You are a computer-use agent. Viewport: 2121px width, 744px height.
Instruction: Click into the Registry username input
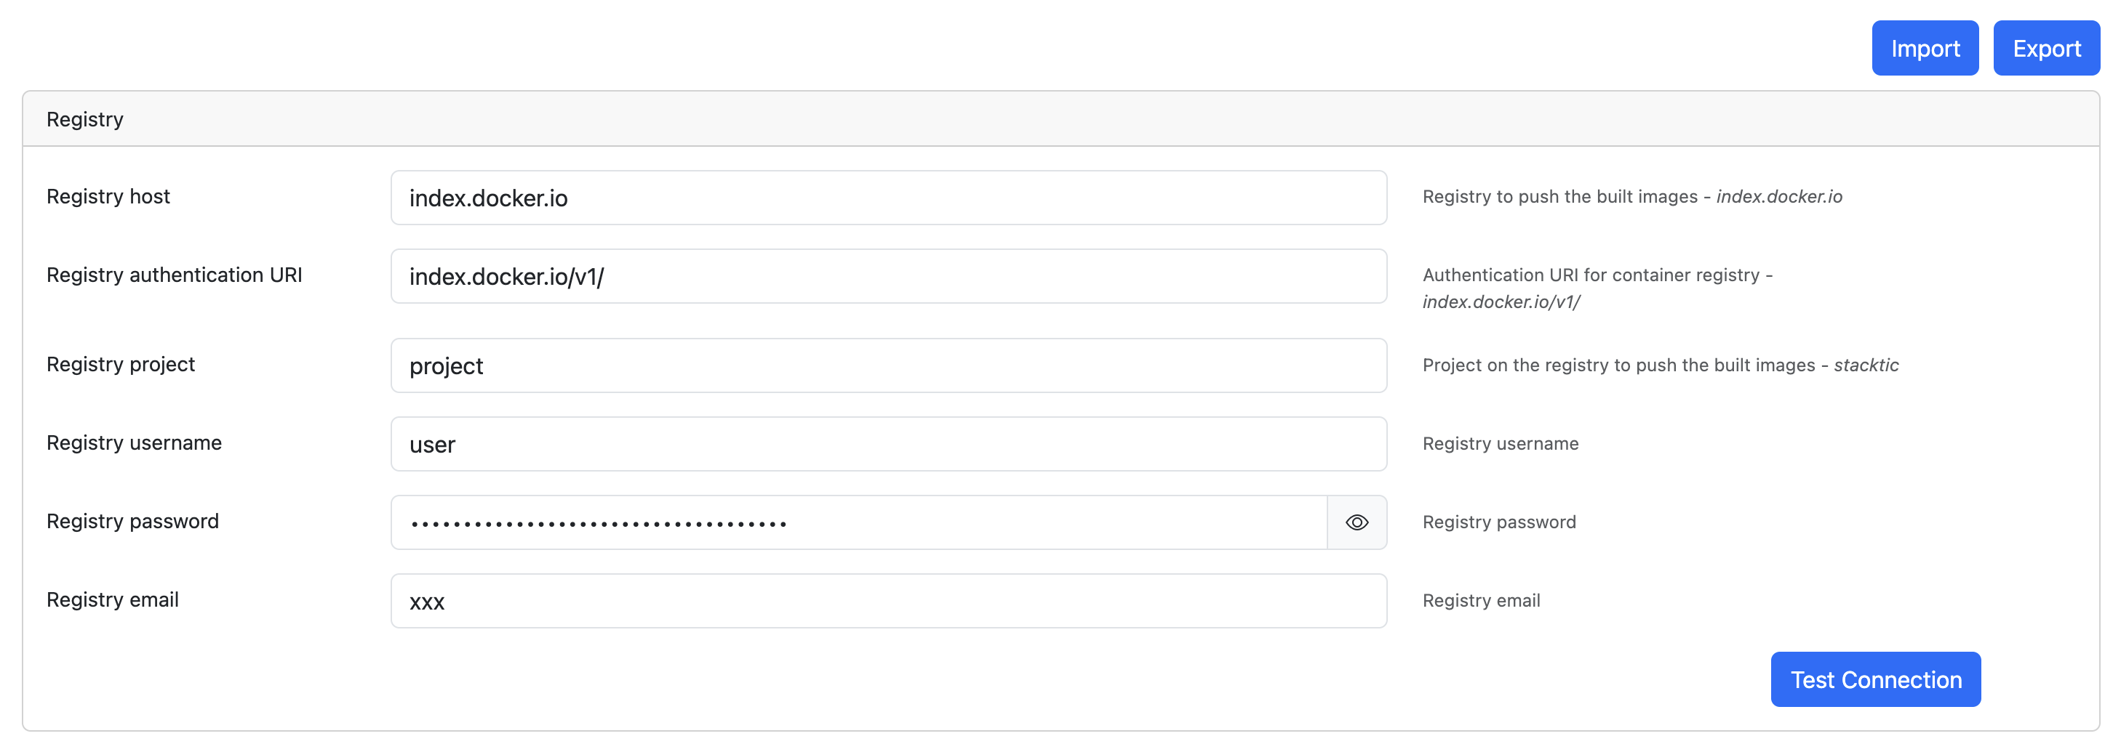(887, 444)
